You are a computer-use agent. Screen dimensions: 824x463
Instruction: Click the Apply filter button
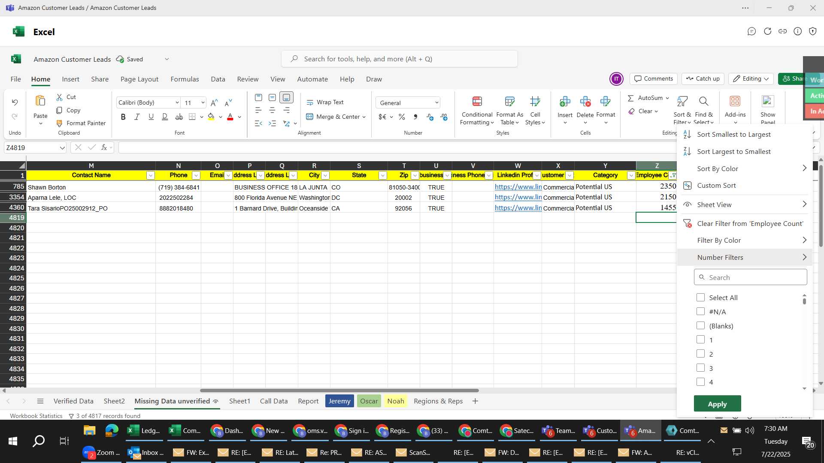coord(717,404)
